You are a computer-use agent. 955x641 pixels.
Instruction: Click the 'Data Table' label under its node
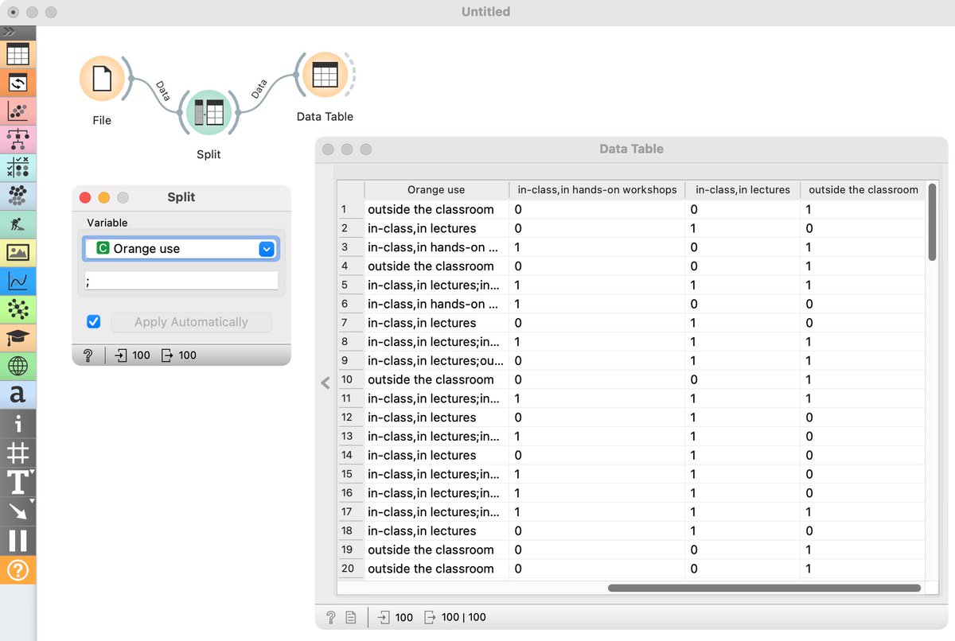(x=325, y=116)
